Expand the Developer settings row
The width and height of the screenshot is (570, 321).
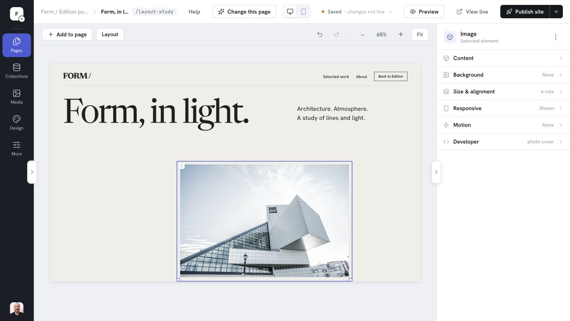pyautogui.click(x=503, y=142)
